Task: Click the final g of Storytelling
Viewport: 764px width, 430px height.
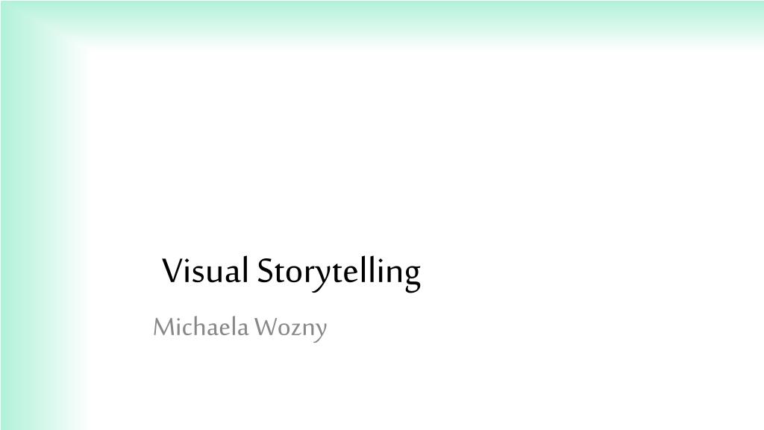Action: 412,277
